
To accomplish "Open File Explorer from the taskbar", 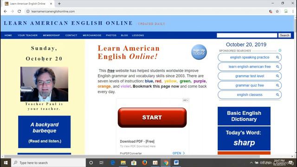I will pos(123,163).
